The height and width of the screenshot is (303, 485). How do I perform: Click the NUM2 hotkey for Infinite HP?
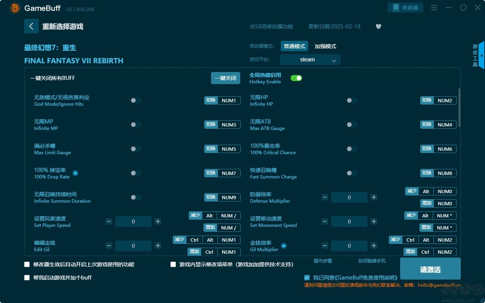pos(445,100)
